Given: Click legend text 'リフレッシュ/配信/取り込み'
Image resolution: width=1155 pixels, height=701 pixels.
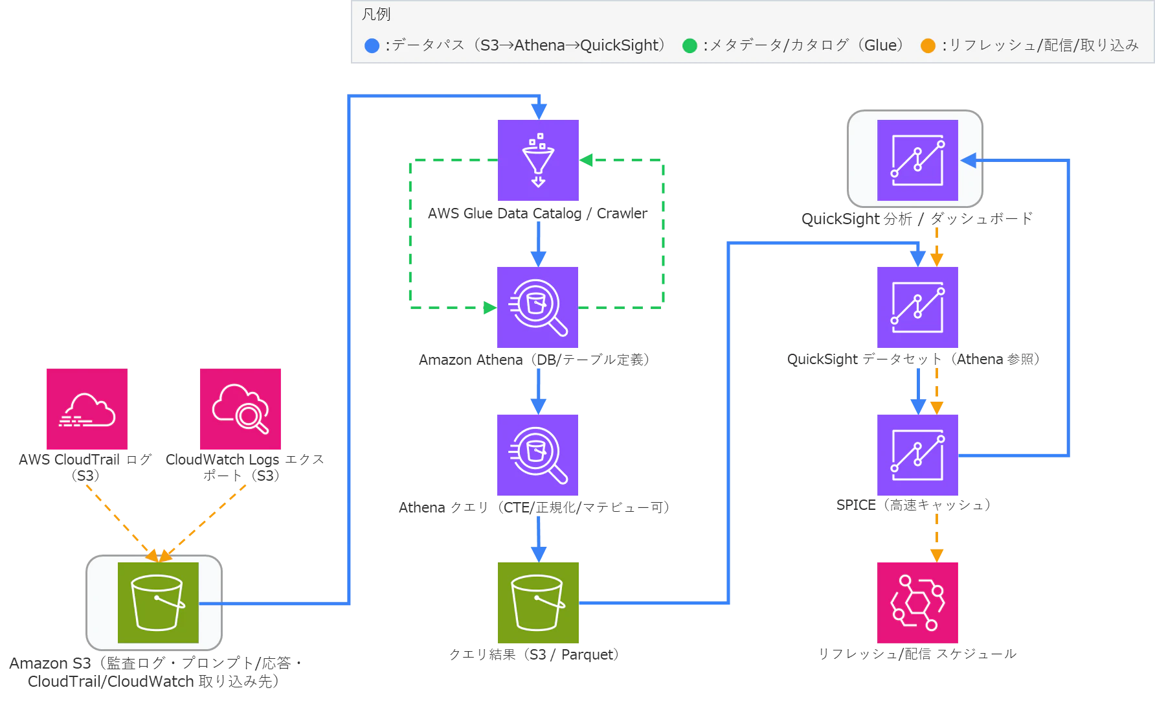Looking at the screenshot, I should pyautogui.click(x=1044, y=45).
